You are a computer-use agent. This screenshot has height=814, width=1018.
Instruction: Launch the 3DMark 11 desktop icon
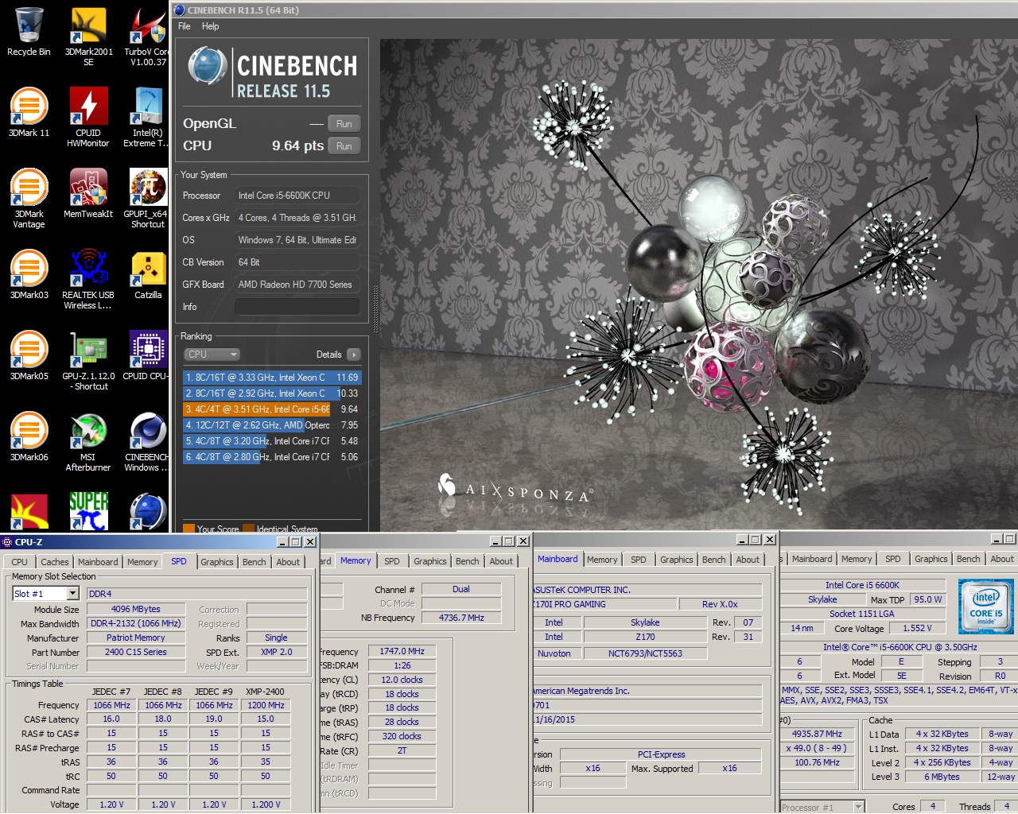pyautogui.click(x=29, y=113)
